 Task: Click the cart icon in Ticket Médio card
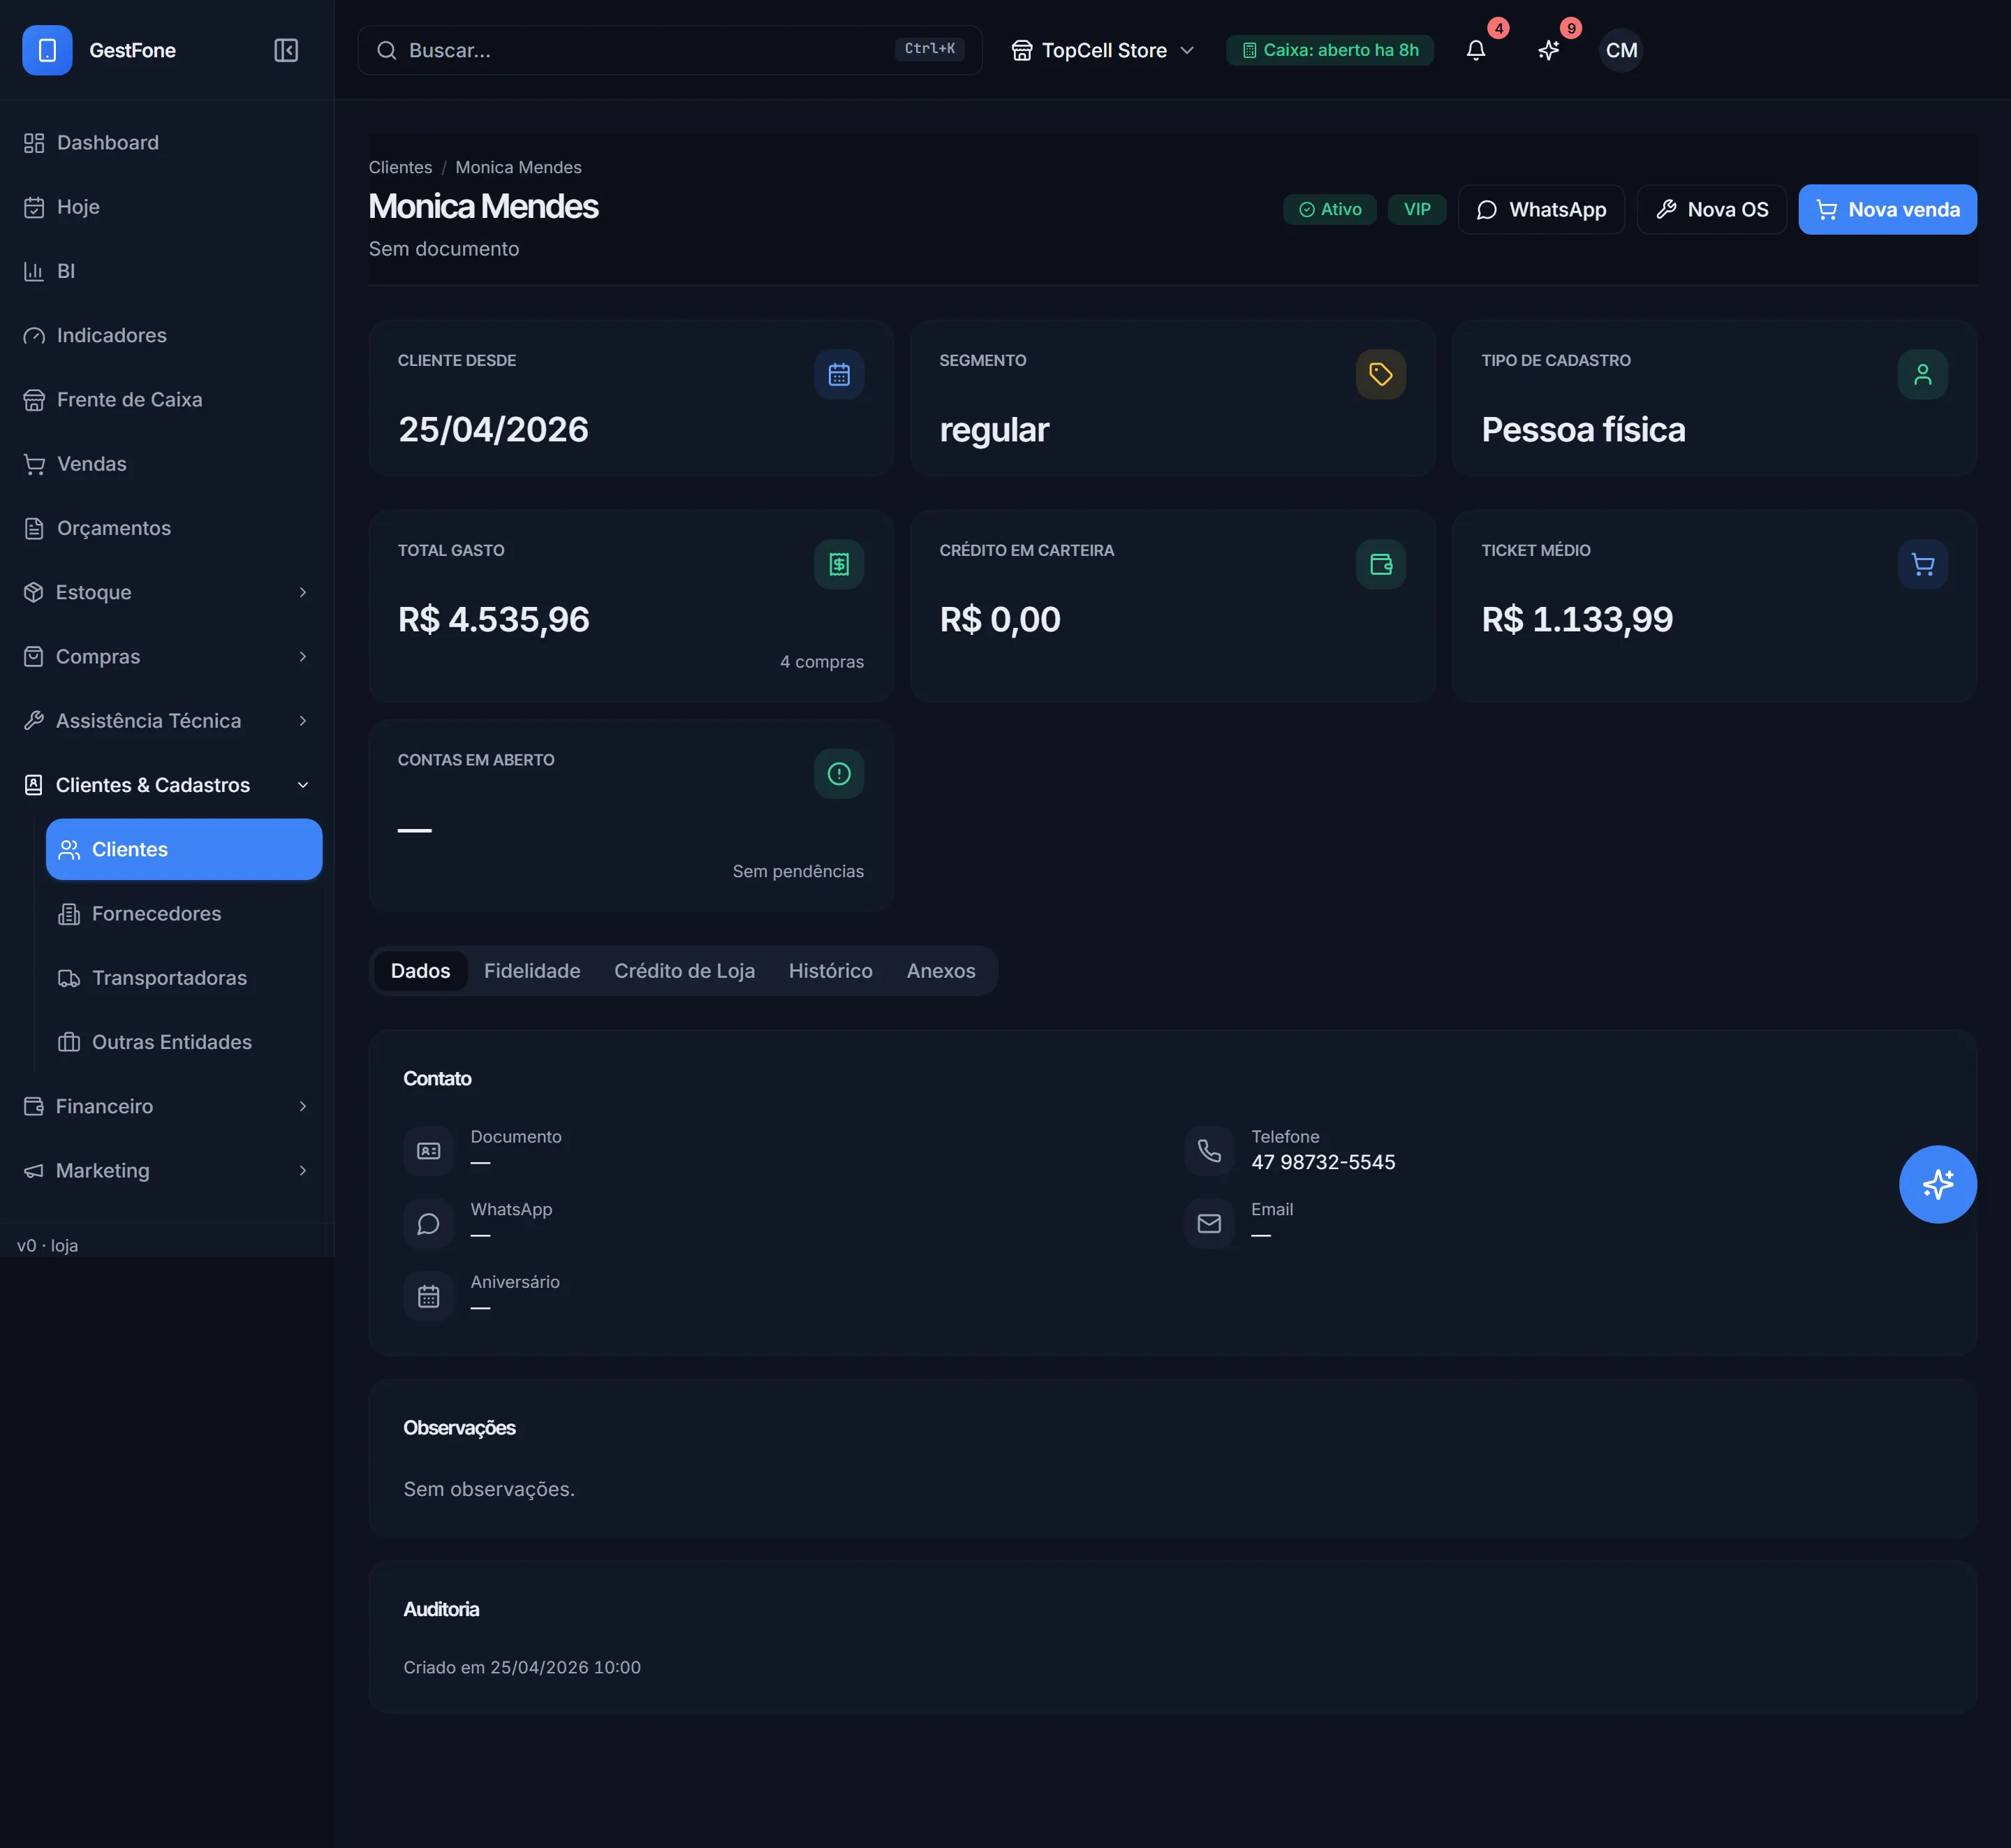click(1922, 564)
